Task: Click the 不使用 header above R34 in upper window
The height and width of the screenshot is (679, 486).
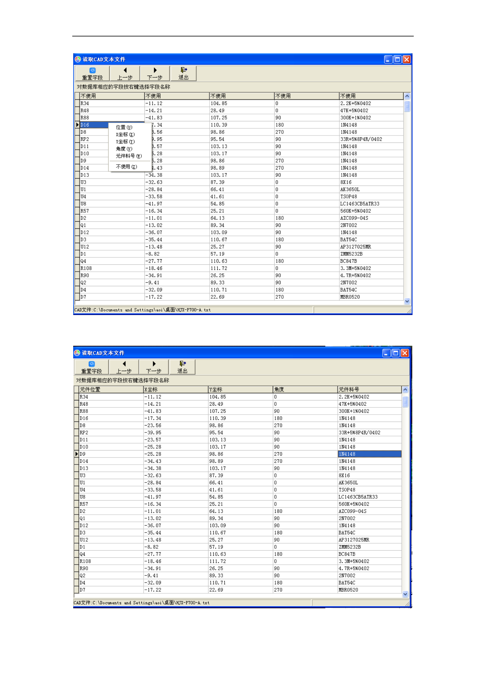Action: point(112,96)
